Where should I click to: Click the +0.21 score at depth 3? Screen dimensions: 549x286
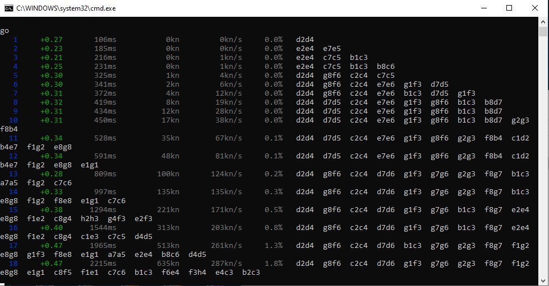click(51, 57)
